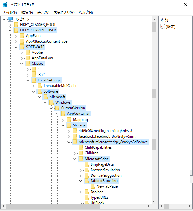Select the MicrosoftEdge key

pyautogui.click(x=96, y=159)
